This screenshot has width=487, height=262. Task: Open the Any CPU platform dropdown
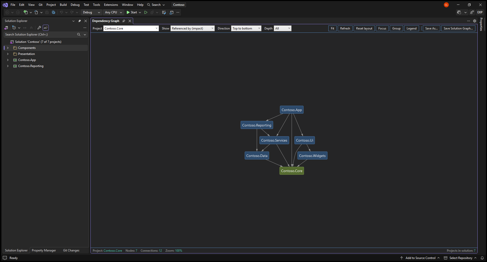tap(113, 12)
